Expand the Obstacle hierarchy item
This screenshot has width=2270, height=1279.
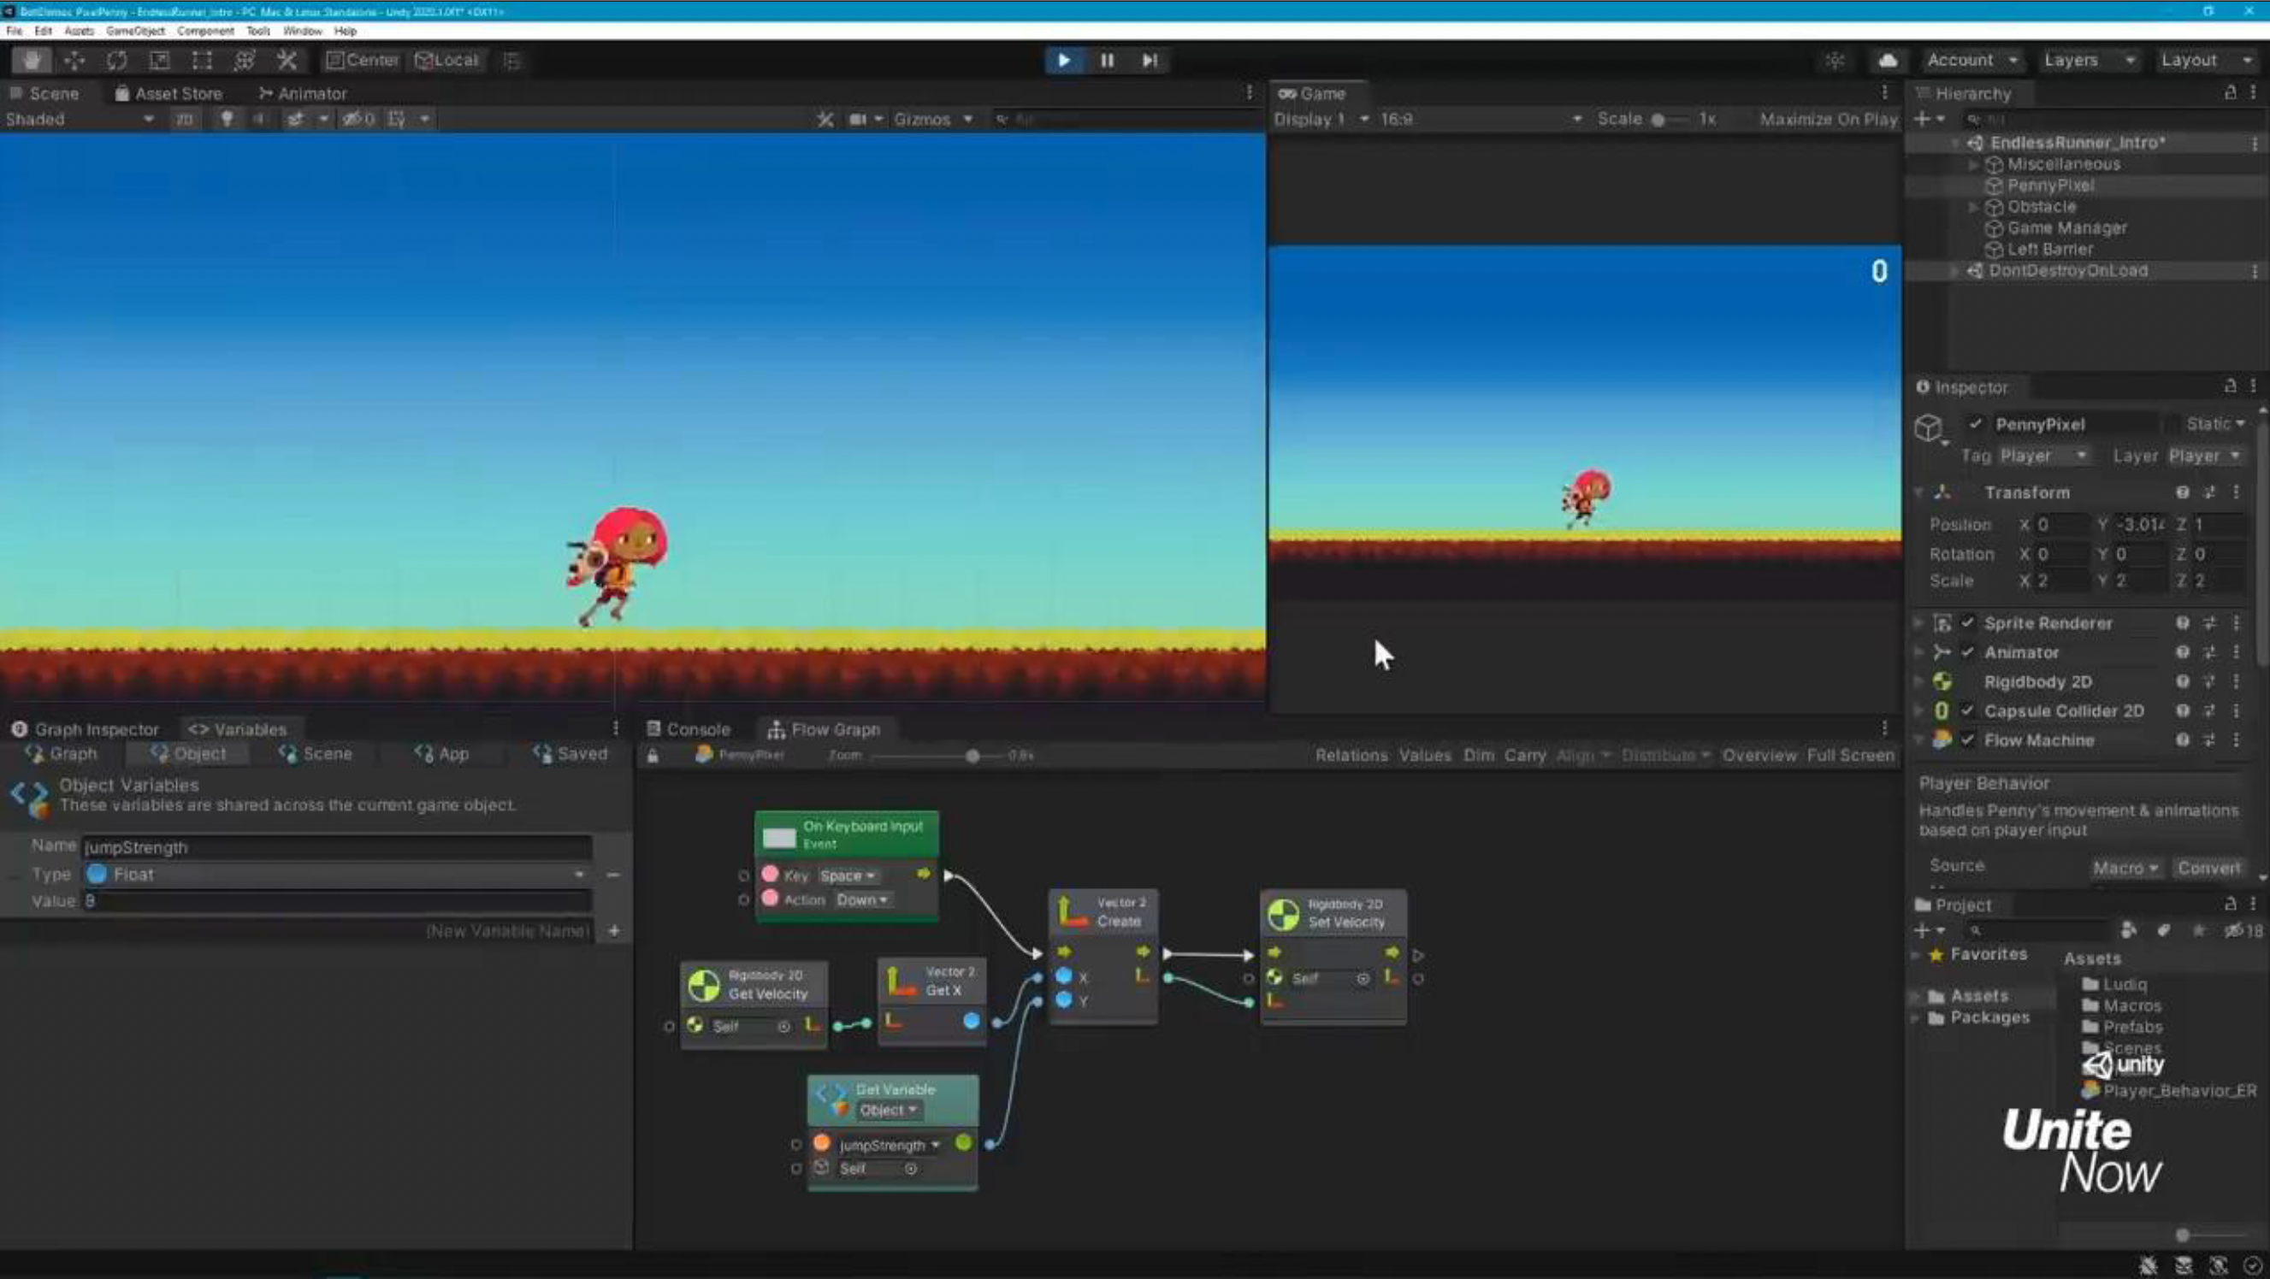click(1974, 207)
